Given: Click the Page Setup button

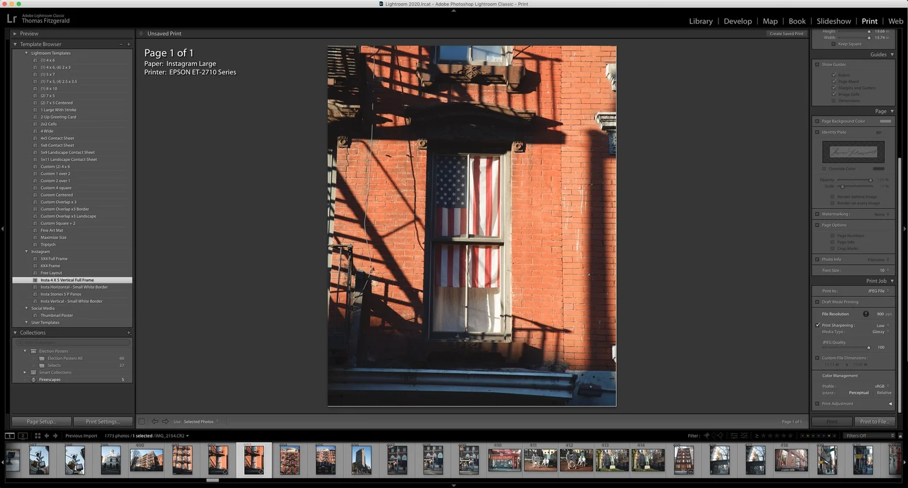Looking at the screenshot, I should pos(41,421).
